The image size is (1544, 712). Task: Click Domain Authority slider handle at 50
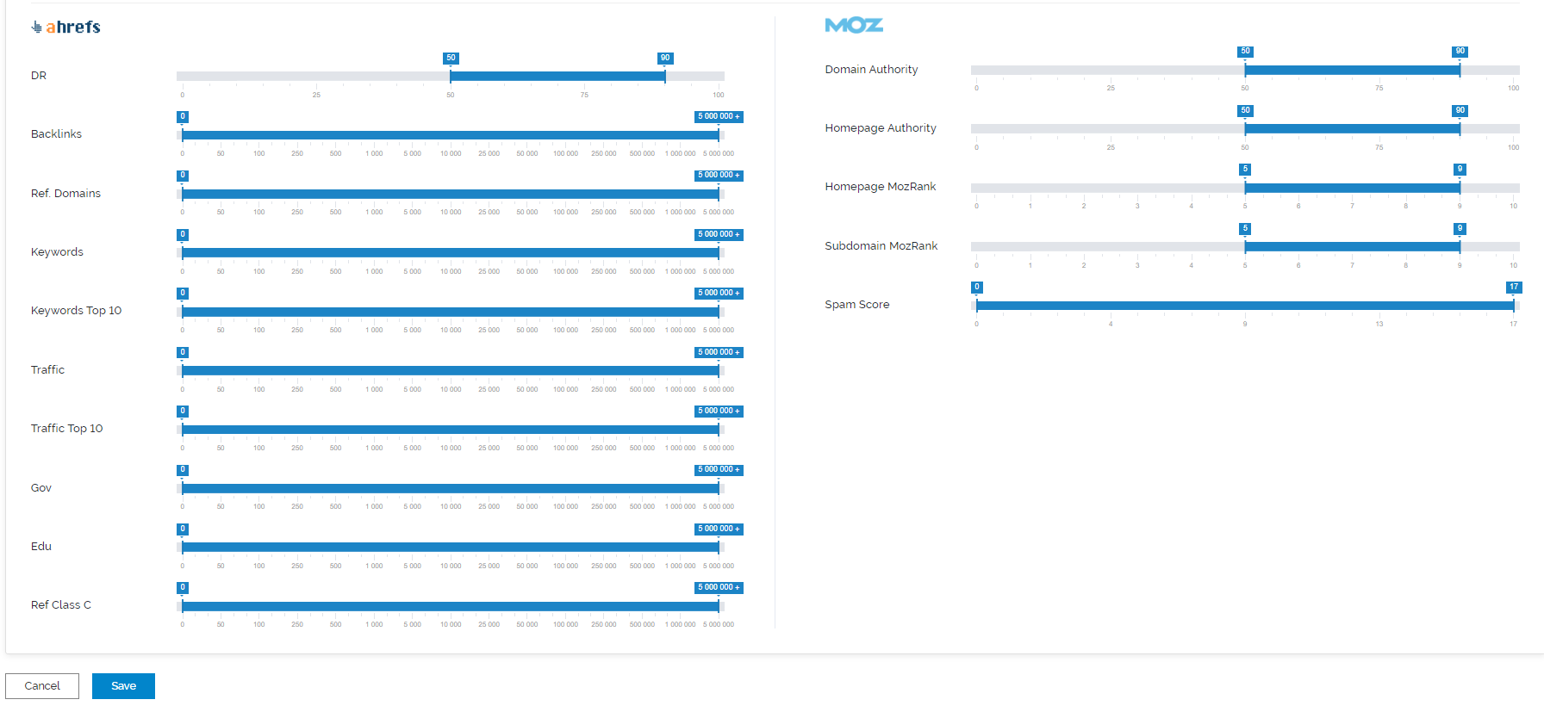tap(1245, 70)
